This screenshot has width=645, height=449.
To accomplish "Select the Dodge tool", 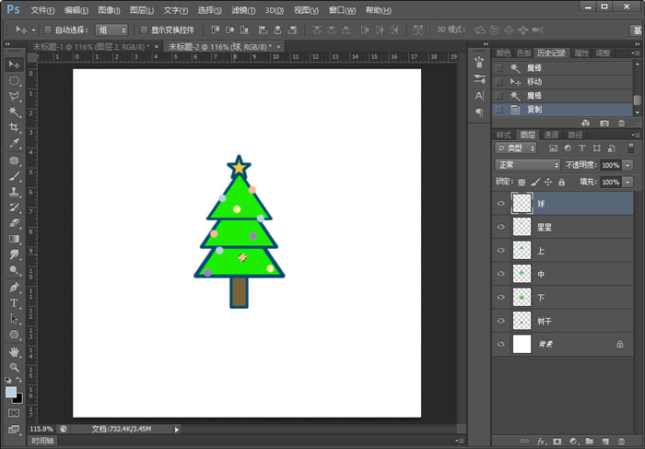I will [x=14, y=270].
